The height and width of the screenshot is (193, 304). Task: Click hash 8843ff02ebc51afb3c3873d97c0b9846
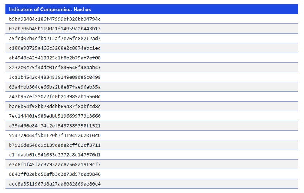point(54,174)
